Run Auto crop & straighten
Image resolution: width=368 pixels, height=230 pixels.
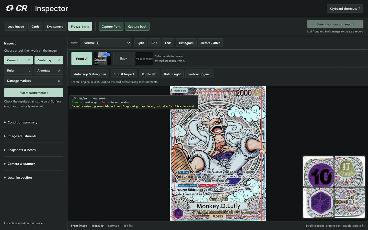[x=90, y=74]
